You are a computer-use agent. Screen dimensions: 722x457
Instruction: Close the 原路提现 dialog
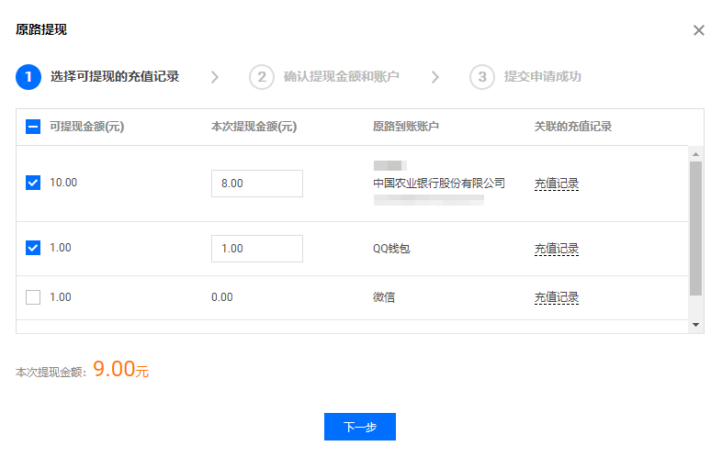(698, 30)
